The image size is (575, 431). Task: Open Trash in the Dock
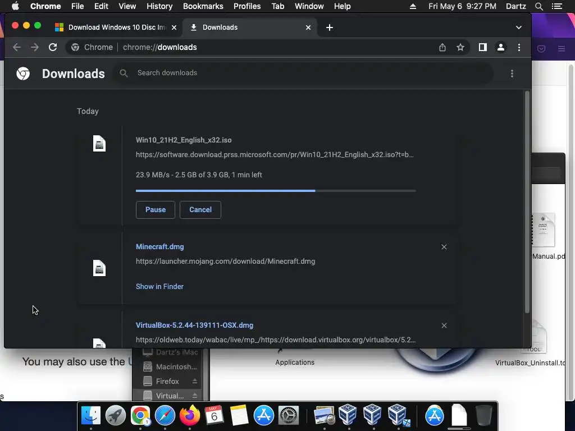point(483,415)
